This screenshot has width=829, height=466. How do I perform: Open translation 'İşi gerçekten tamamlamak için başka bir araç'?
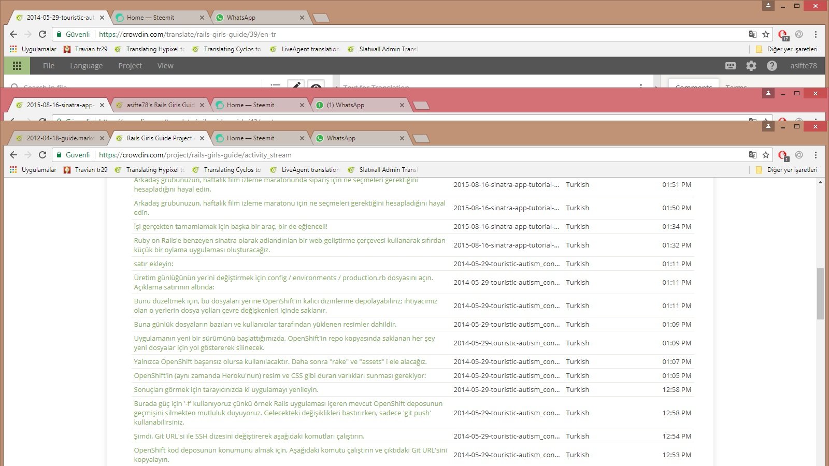point(231,227)
